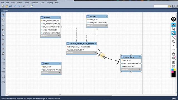Choose the n:m relationship tool

(3, 77)
